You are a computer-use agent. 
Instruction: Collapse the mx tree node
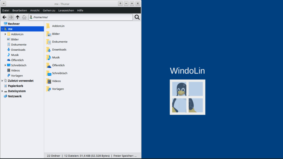point(2,29)
